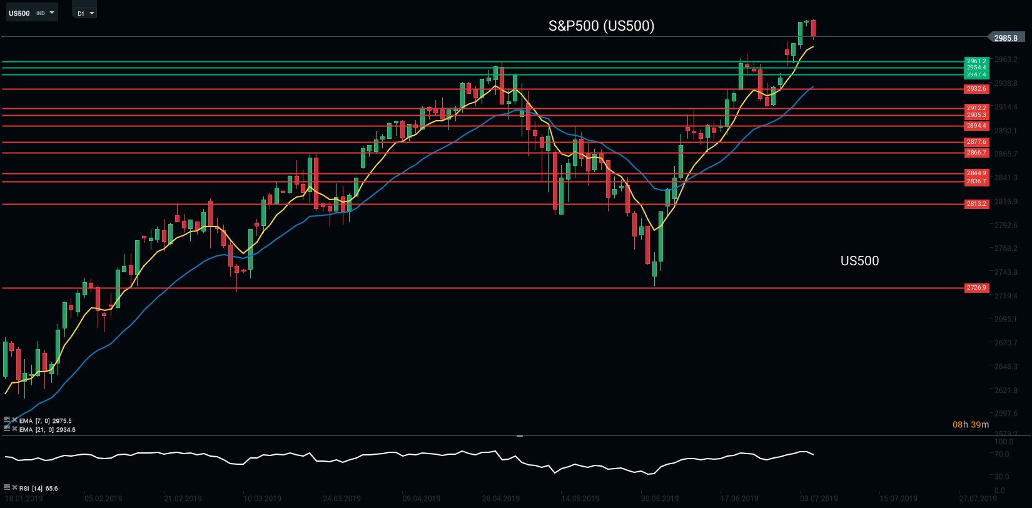Viewport: 1032px width, 508px height.
Task: Select the red 2932.6 level label
Action: [x=976, y=89]
